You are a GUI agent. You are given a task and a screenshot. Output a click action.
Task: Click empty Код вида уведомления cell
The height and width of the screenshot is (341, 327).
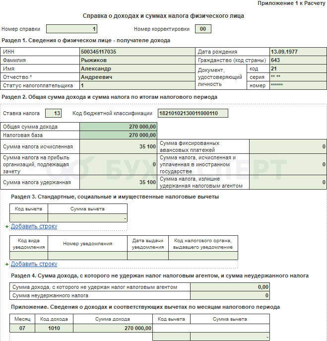29,256
